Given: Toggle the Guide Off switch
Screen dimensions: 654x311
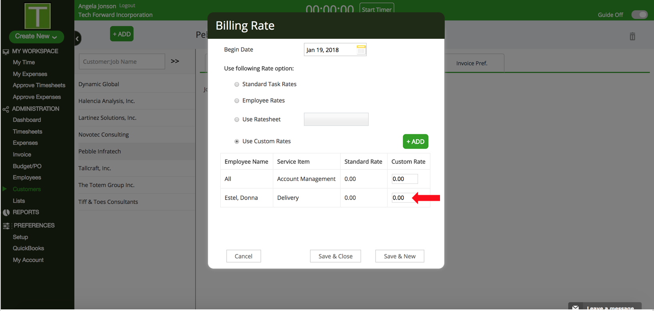Looking at the screenshot, I should coord(639,15).
